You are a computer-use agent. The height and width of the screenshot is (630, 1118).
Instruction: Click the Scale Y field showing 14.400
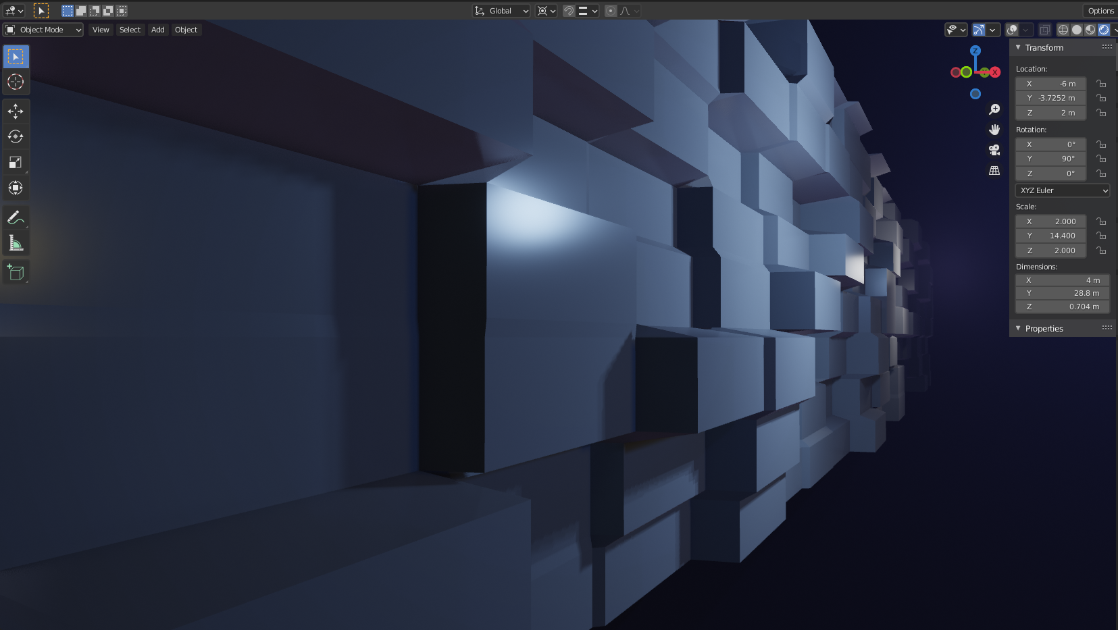pyautogui.click(x=1051, y=236)
